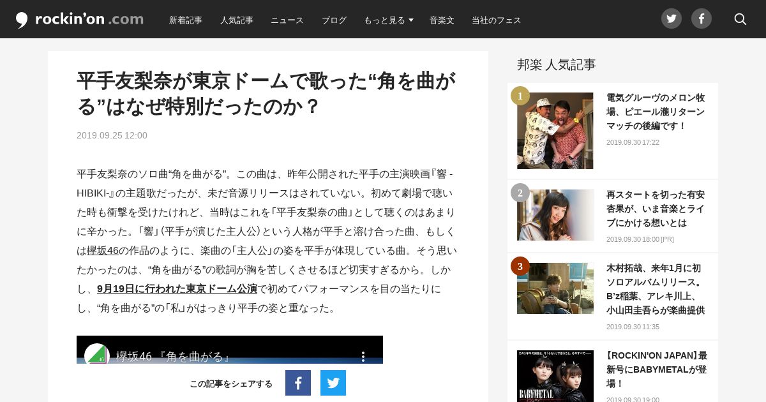
Task: Click the 欅坂46 channel avatar in the video
Action: coord(97,354)
